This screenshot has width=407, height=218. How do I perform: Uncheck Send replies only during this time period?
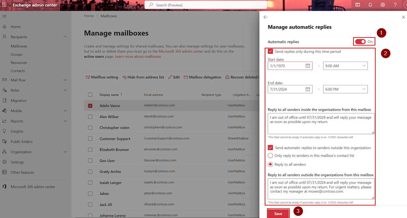(270, 51)
